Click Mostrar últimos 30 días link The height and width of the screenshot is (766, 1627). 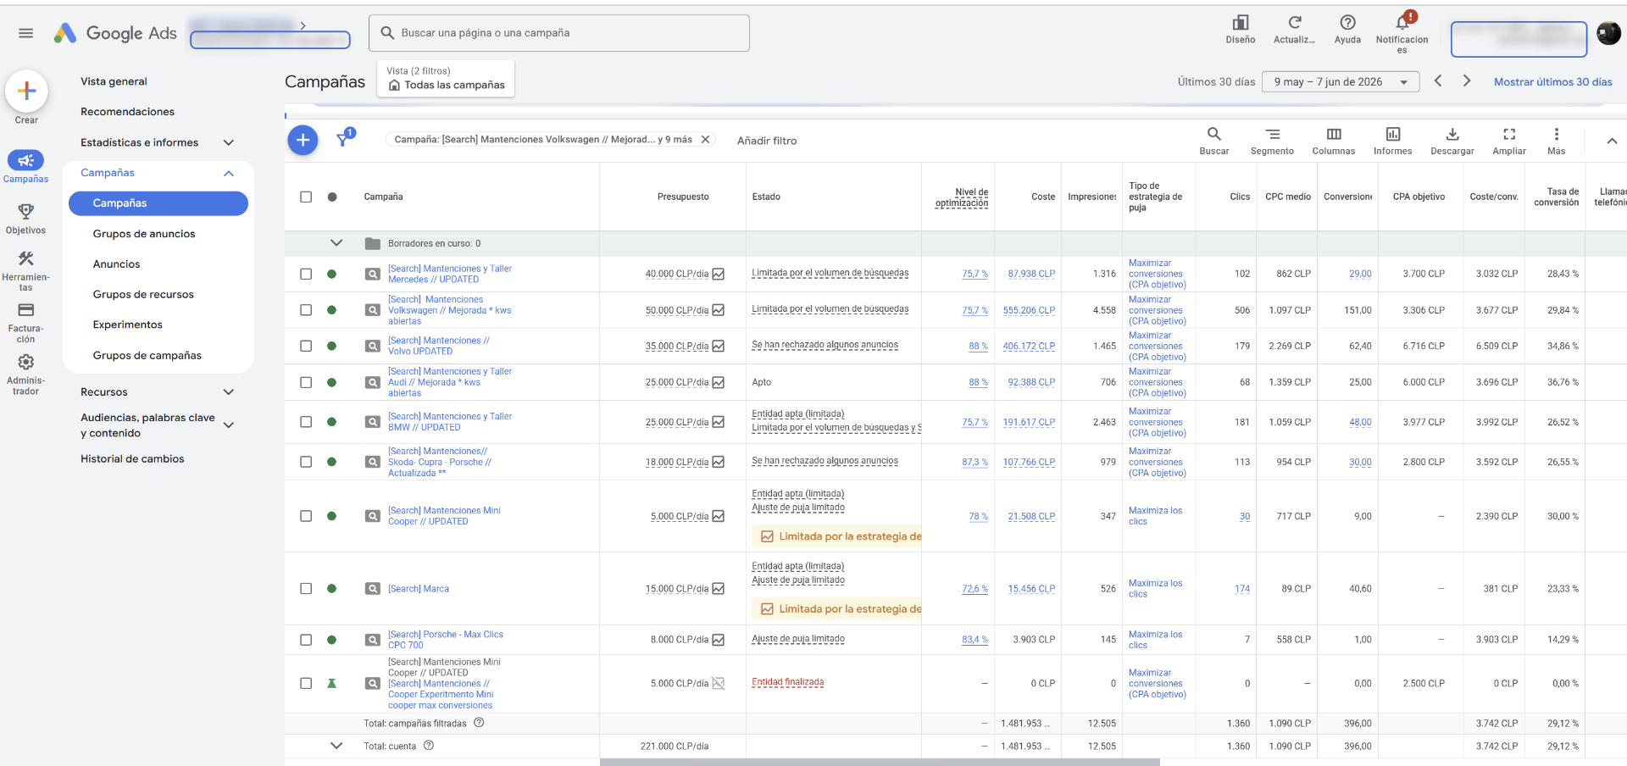point(1552,82)
